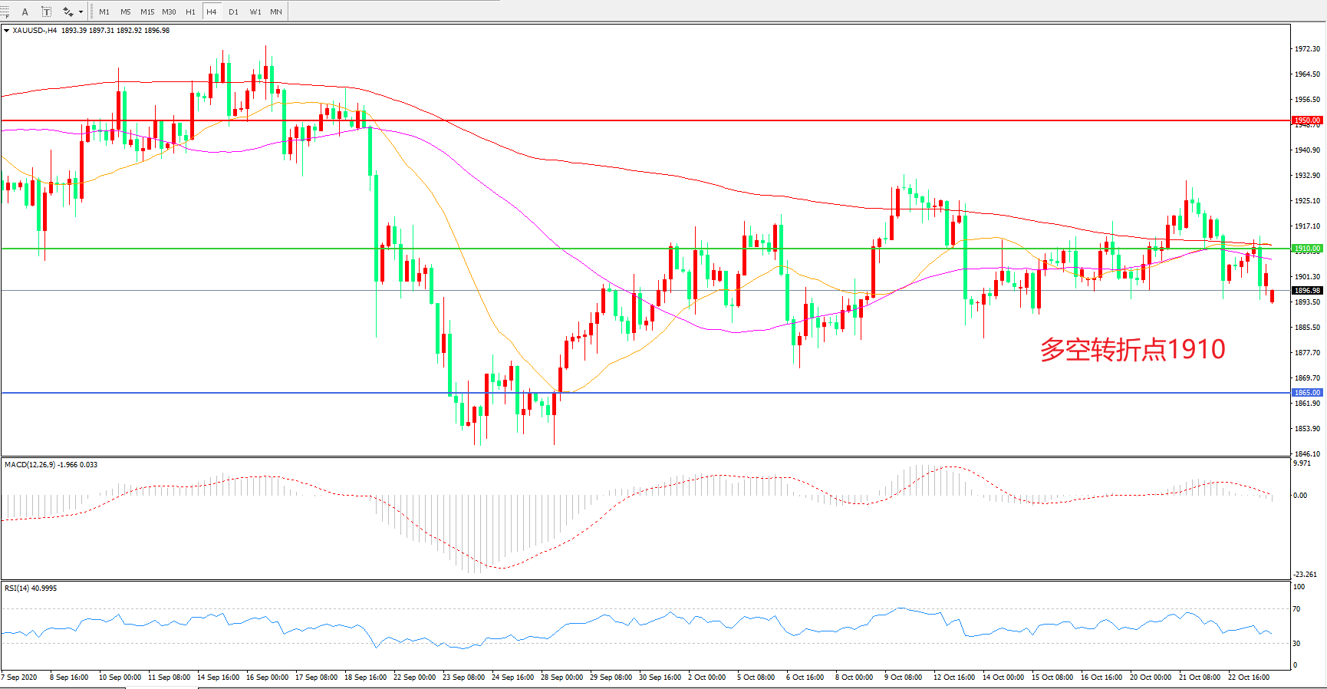Click the blue 1865.00 price label
1327x689 pixels.
coord(1307,393)
